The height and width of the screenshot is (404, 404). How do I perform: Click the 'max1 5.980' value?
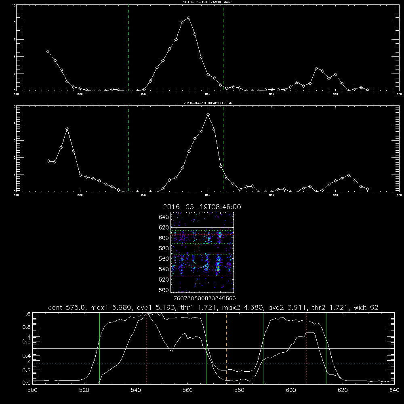(112, 307)
